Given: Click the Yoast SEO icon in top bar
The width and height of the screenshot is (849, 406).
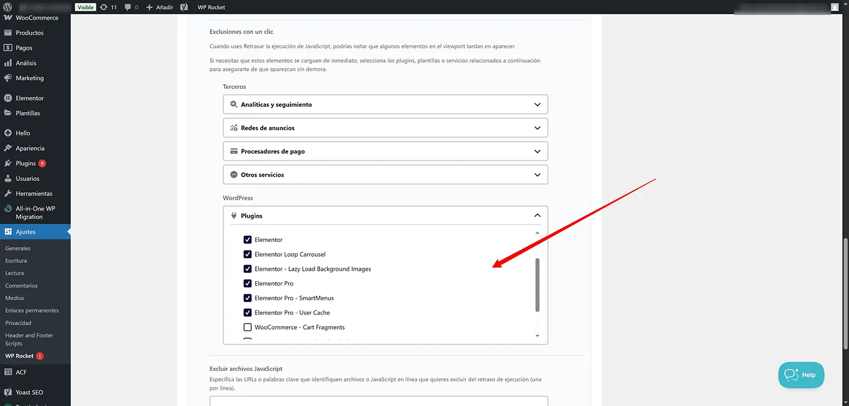Looking at the screenshot, I should point(184,7).
